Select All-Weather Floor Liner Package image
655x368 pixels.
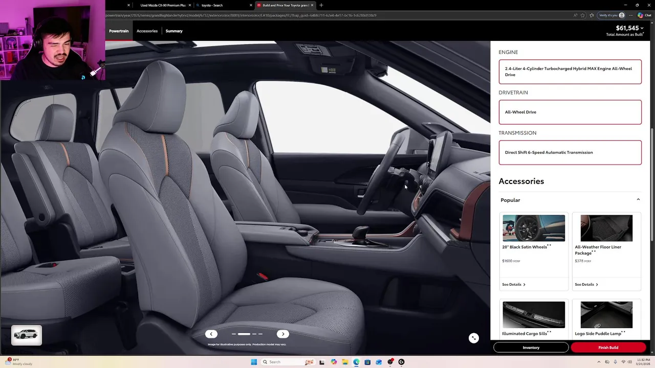click(606, 228)
